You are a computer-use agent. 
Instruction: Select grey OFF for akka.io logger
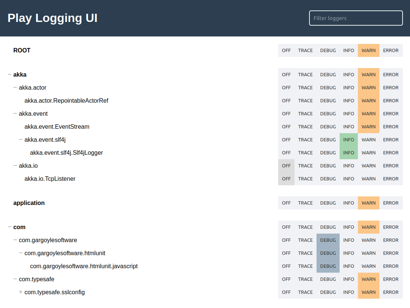[286, 166]
